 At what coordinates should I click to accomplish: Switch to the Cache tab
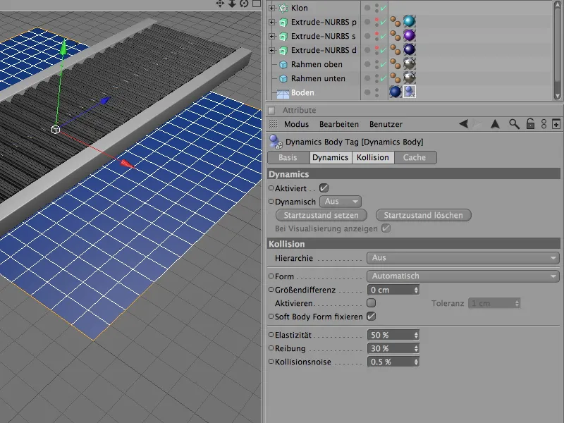pyautogui.click(x=415, y=158)
